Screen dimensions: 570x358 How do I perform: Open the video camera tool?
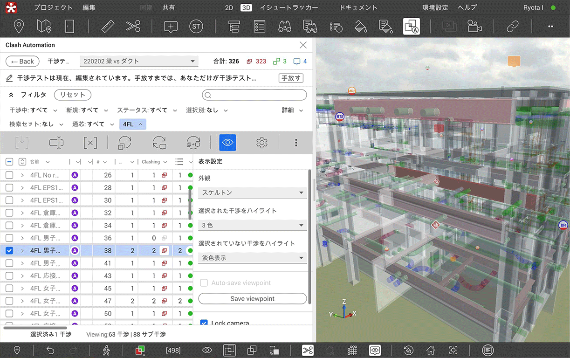[474, 26]
